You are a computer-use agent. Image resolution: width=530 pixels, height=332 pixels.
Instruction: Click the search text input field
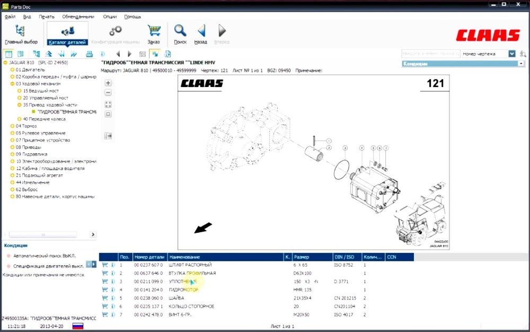[x=430, y=54]
